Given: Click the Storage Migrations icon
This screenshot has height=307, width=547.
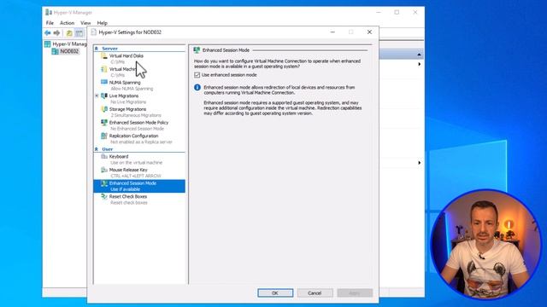Looking at the screenshot, I should [x=104, y=109].
